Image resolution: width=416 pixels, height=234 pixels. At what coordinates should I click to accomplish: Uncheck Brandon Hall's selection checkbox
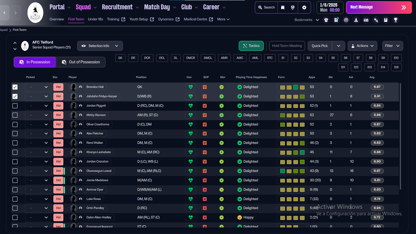pos(15,87)
